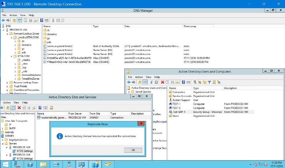This screenshot has height=168, width=285.
Task: Click Export List icon in DNS Manager toolbar
Action: [x=35, y=20]
